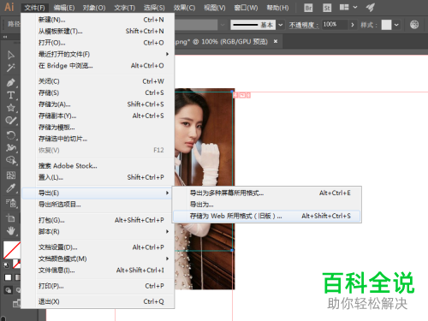Select the Rotate tool

click(11, 134)
